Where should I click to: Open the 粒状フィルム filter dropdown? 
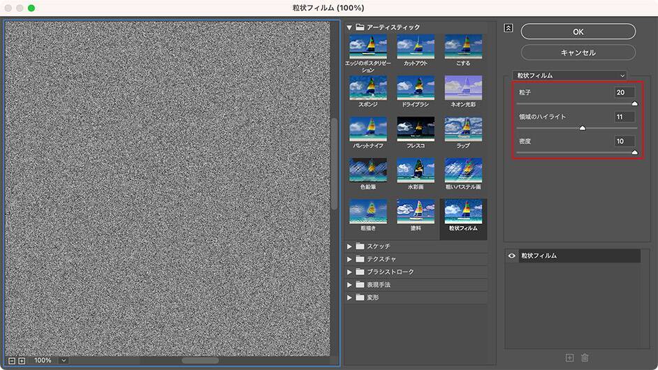569,75
